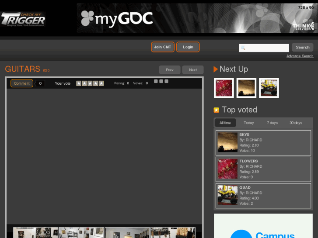Click the third small square icon in viewer toolbar
Image resolution: width=318 pixels, height=238 pixels.
[166, 81]
